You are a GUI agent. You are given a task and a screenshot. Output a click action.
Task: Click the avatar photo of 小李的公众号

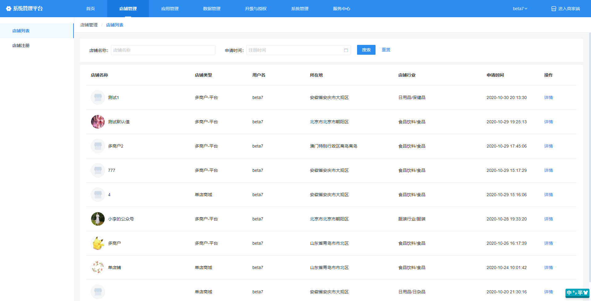(98, 219)
